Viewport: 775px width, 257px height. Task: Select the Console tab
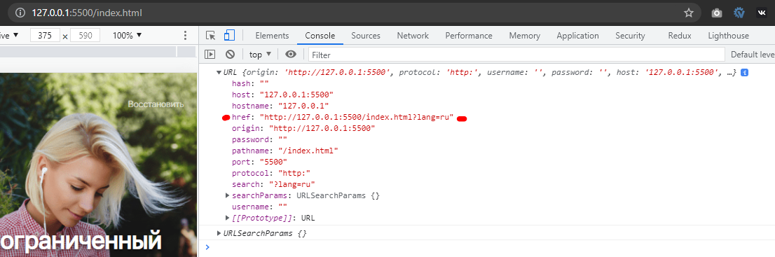click(x=320, y=36)
